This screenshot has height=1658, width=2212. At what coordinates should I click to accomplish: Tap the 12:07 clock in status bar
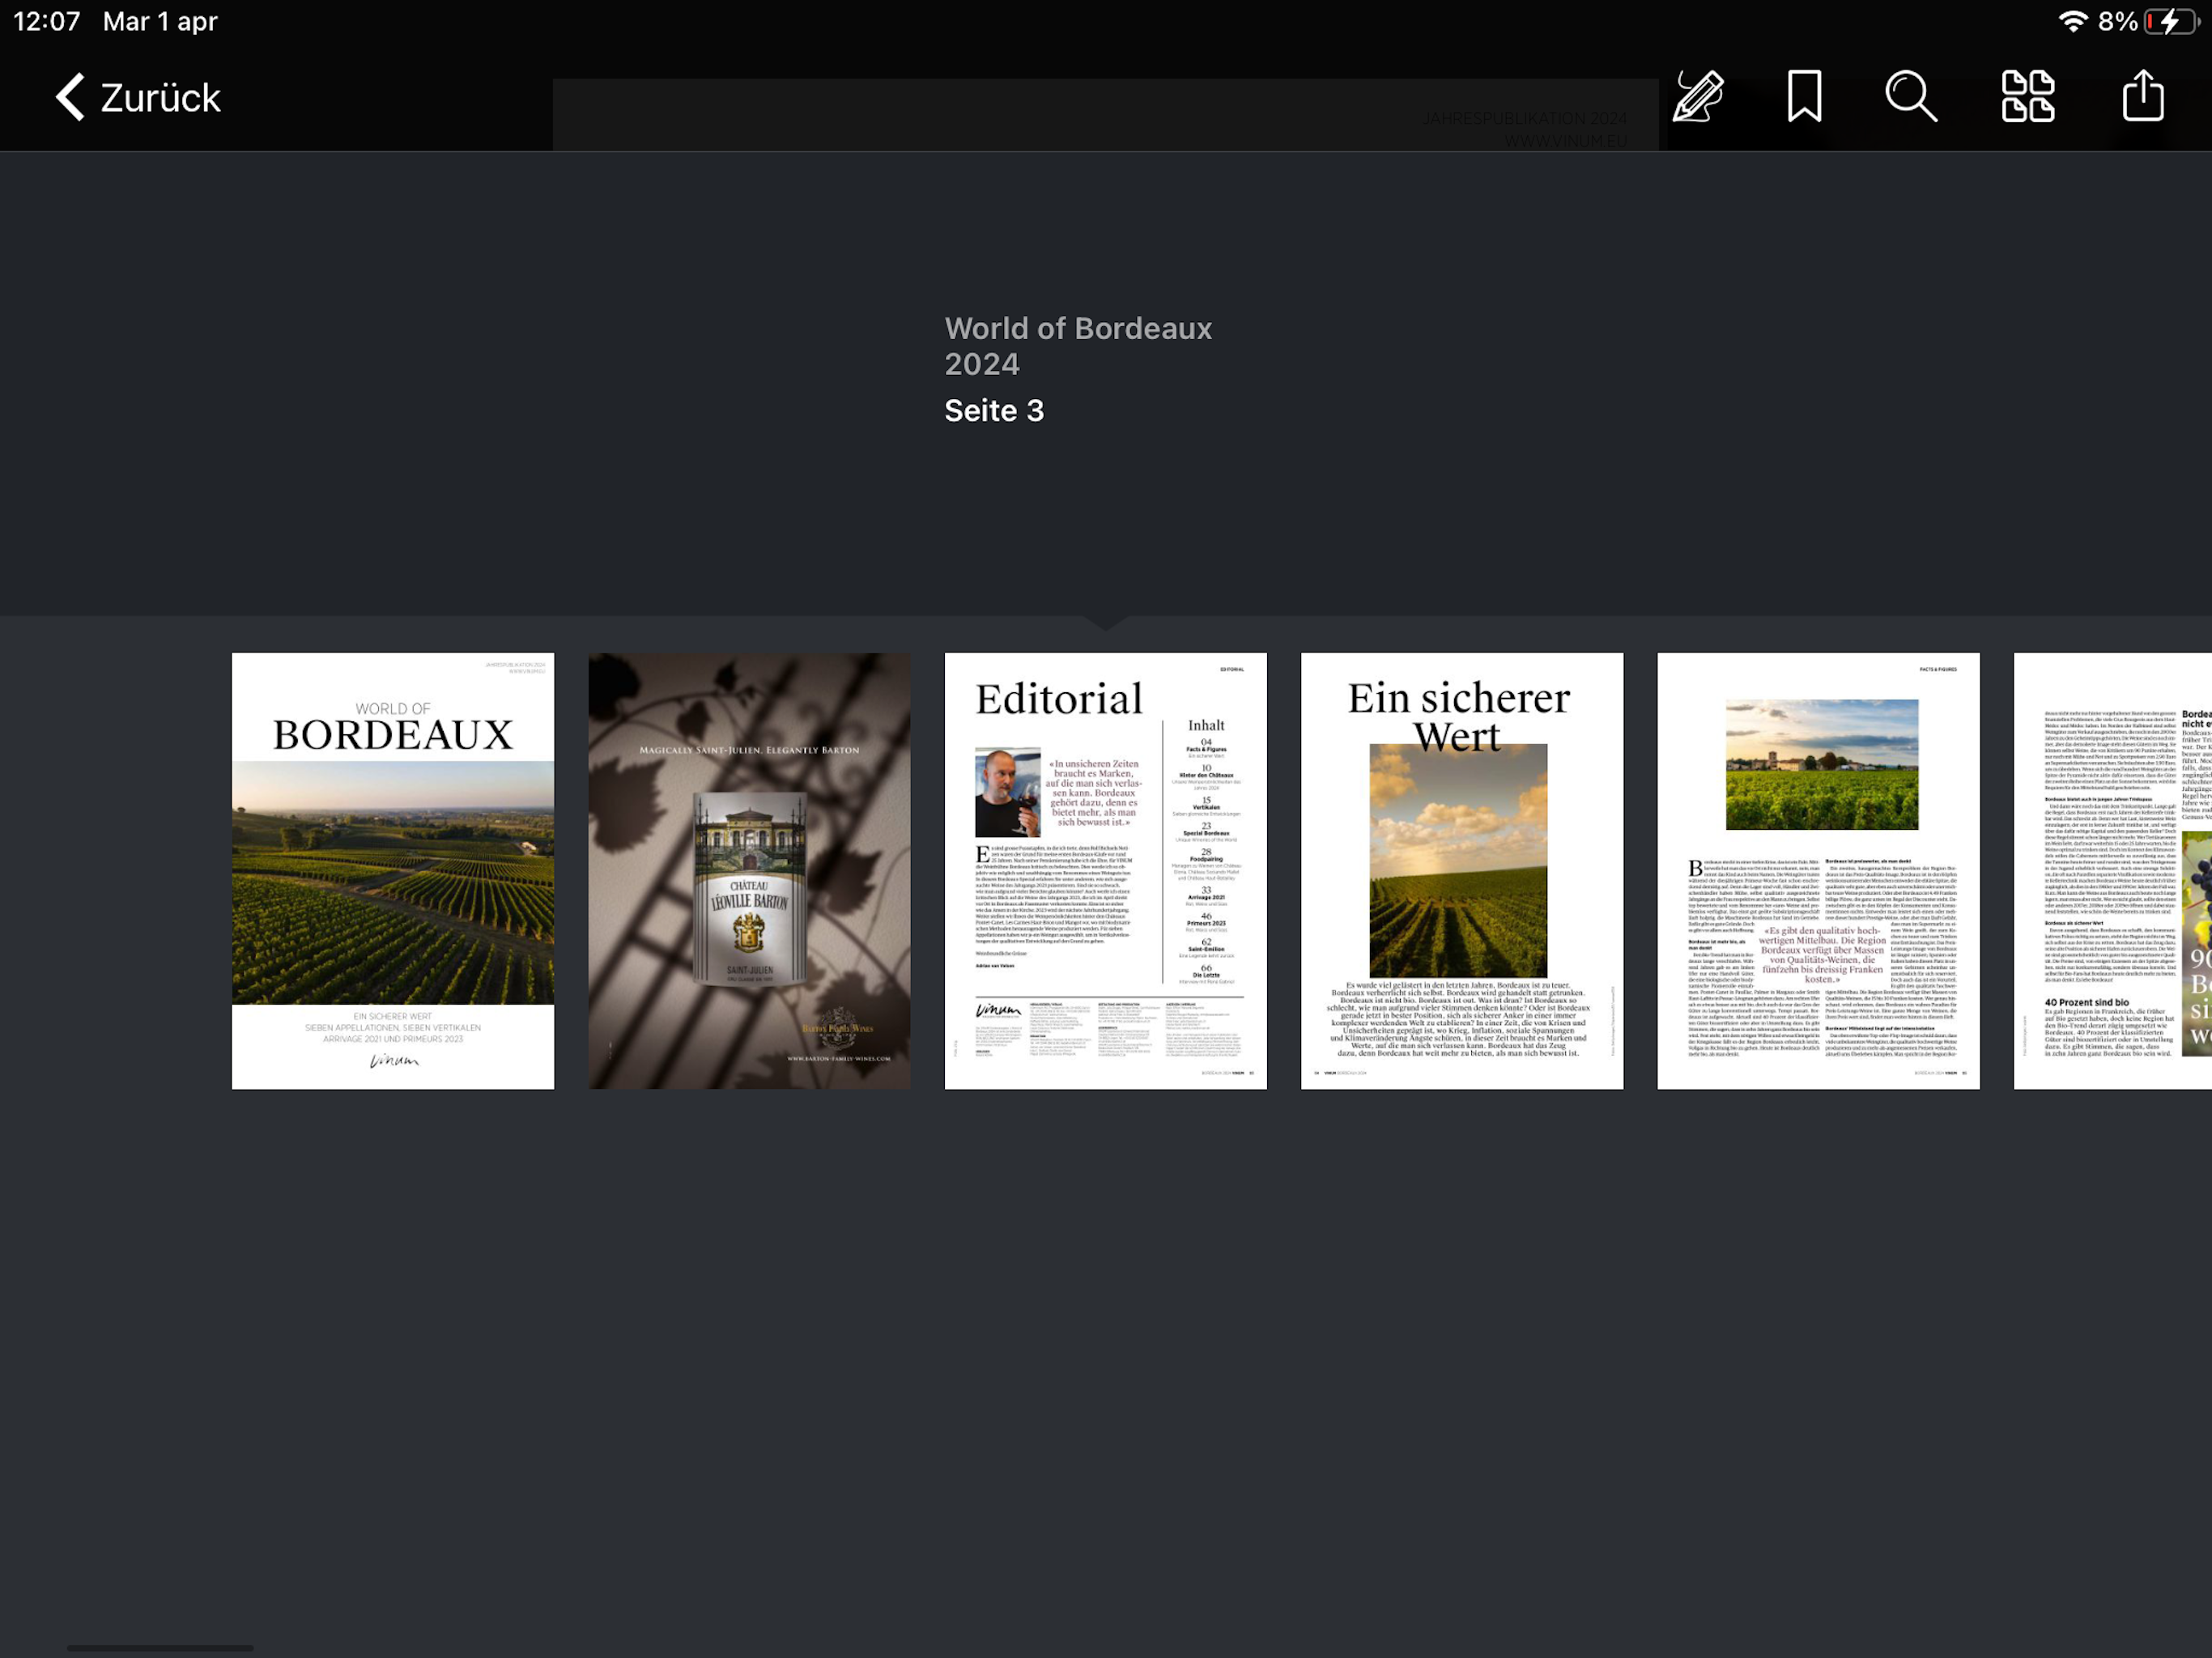47,22
